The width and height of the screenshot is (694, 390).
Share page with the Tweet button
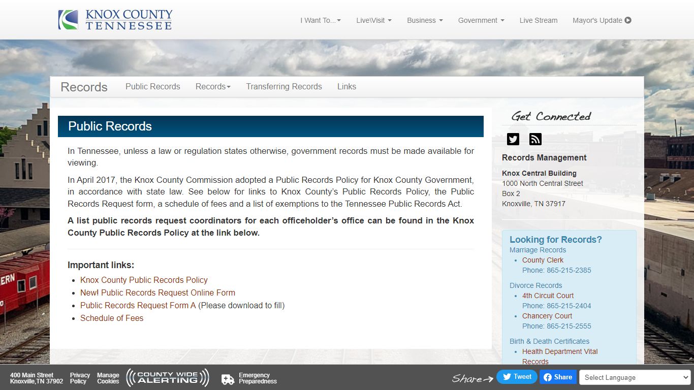517,377
